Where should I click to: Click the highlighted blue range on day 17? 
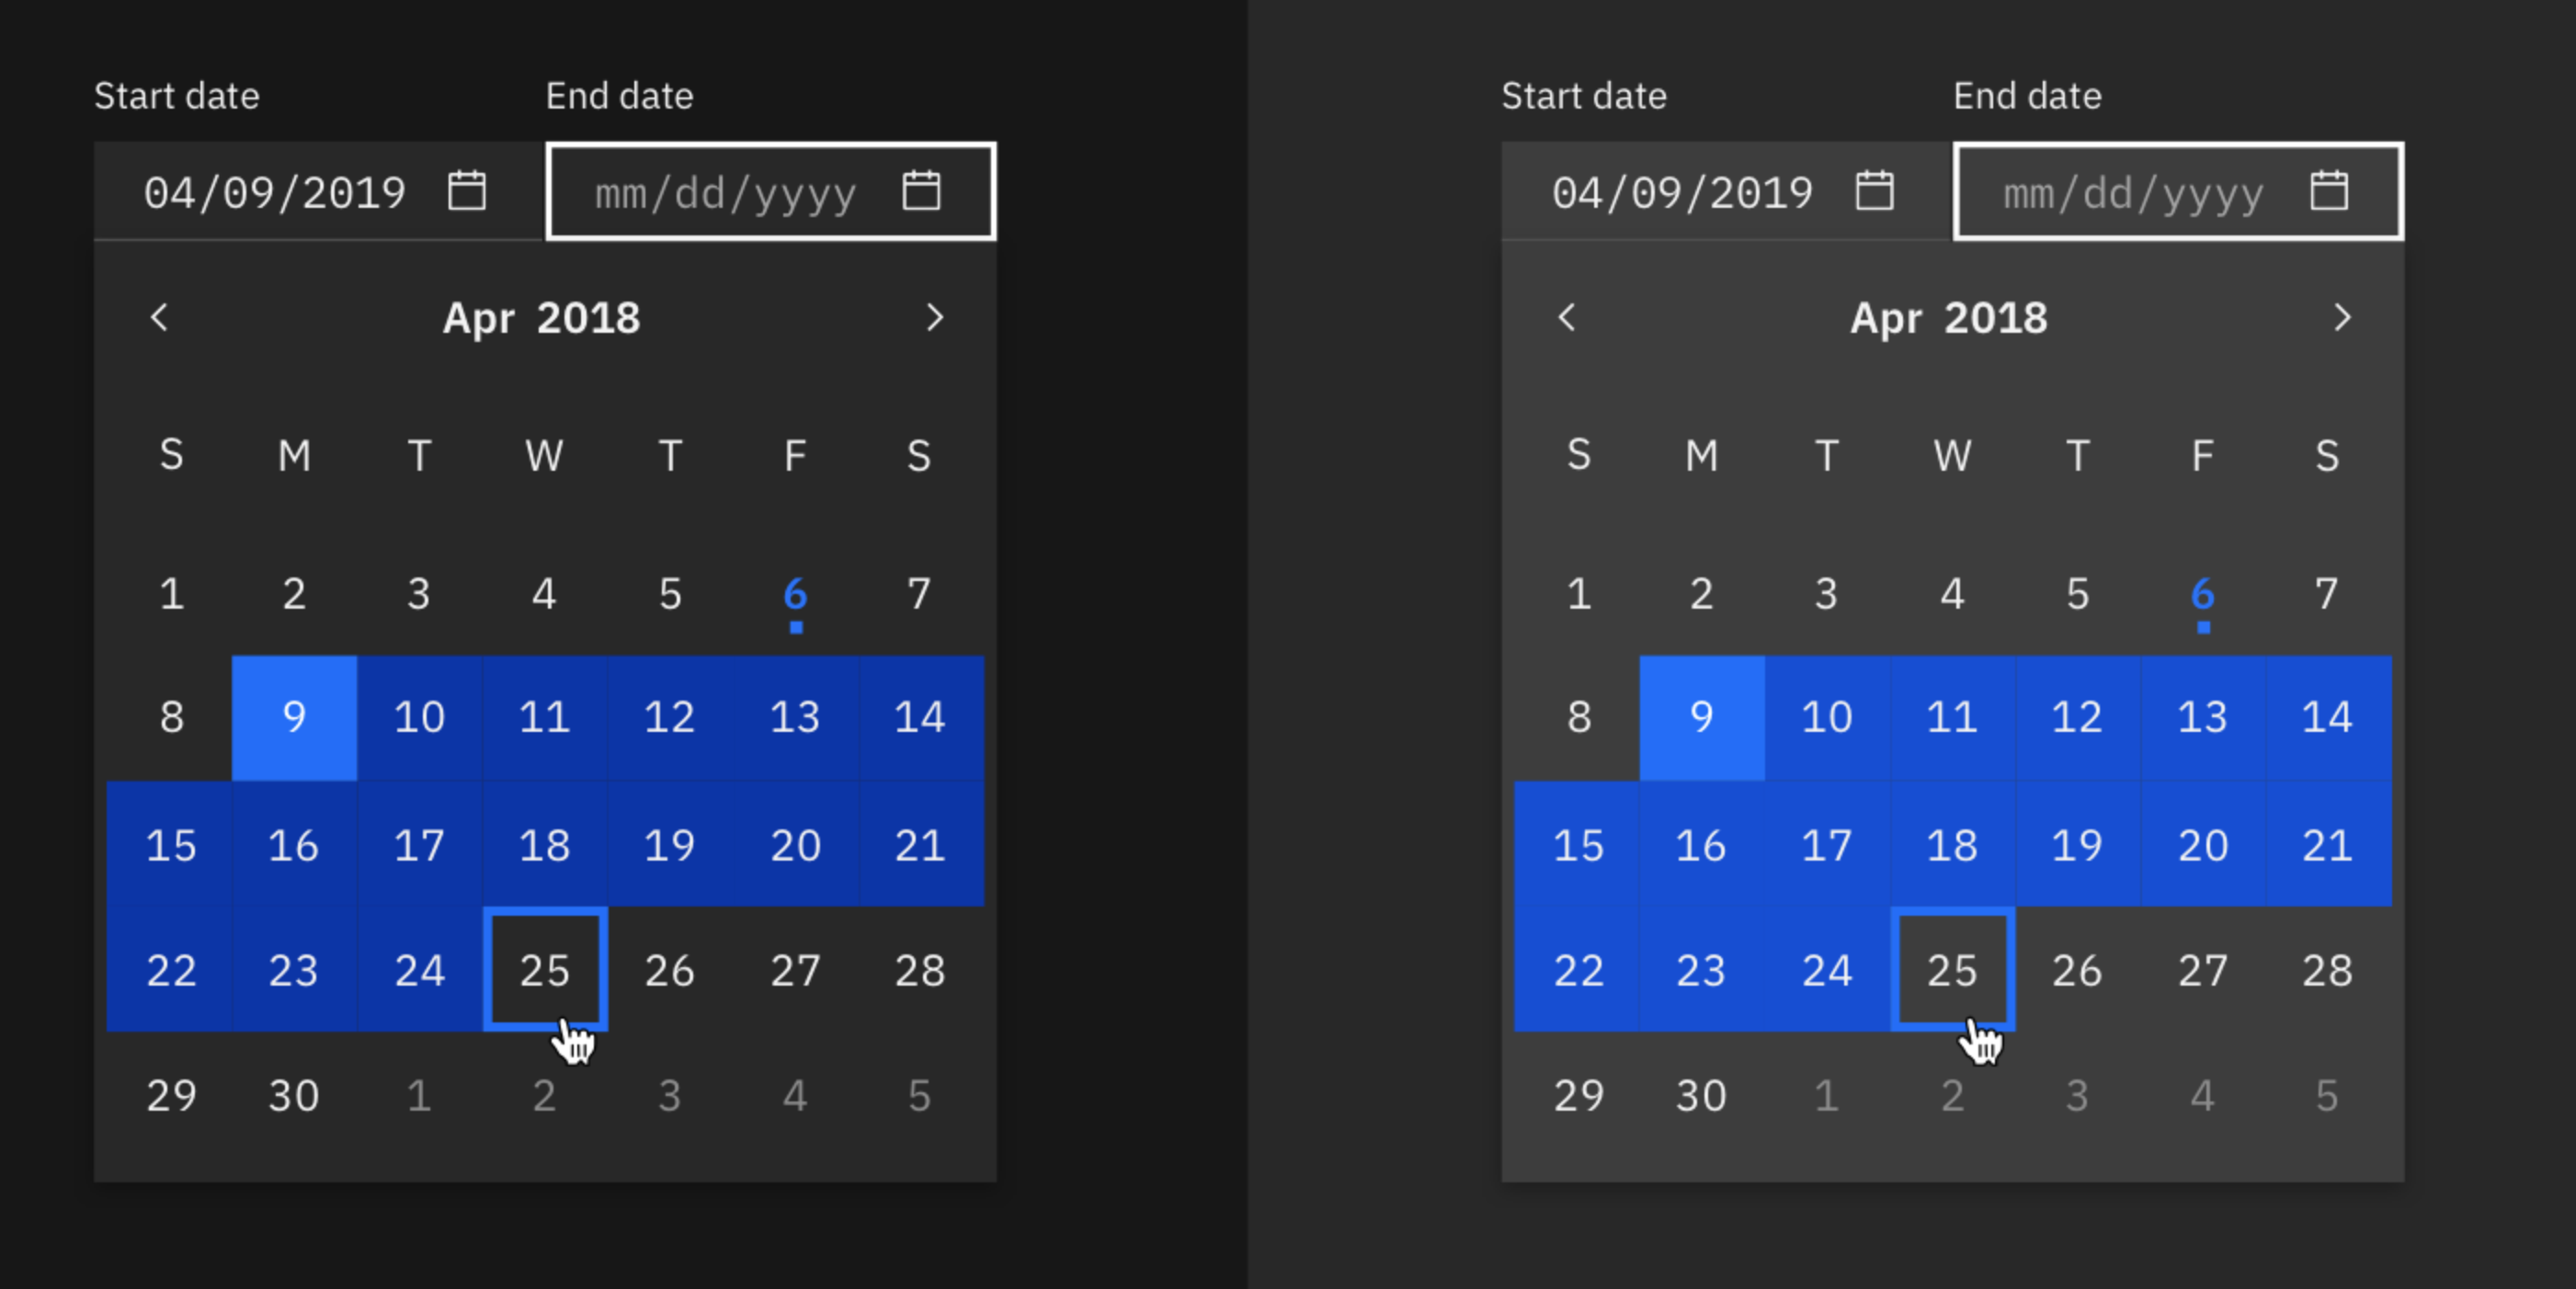tap(419, 845)
